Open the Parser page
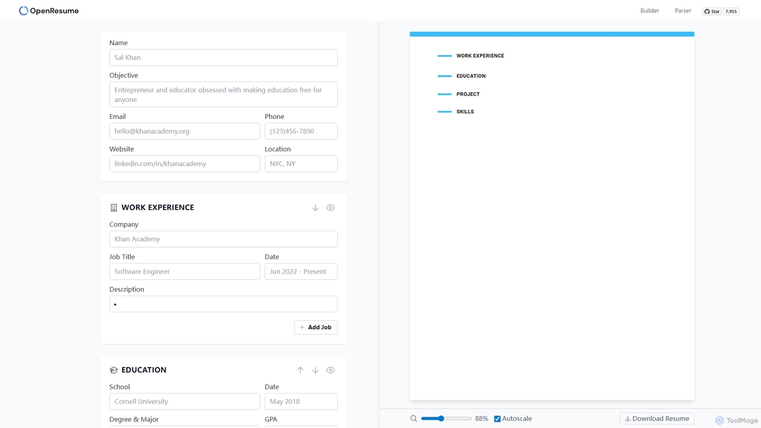The height and width of the screenshot is (428, 761). [683, 11]
